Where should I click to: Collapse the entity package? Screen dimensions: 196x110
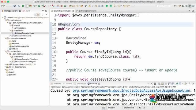[x=10, y=25]
